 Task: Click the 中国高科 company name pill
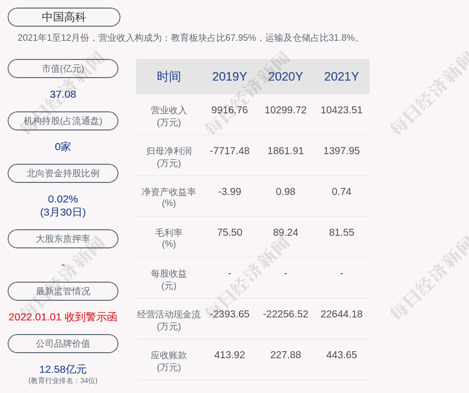coord(64,17)
